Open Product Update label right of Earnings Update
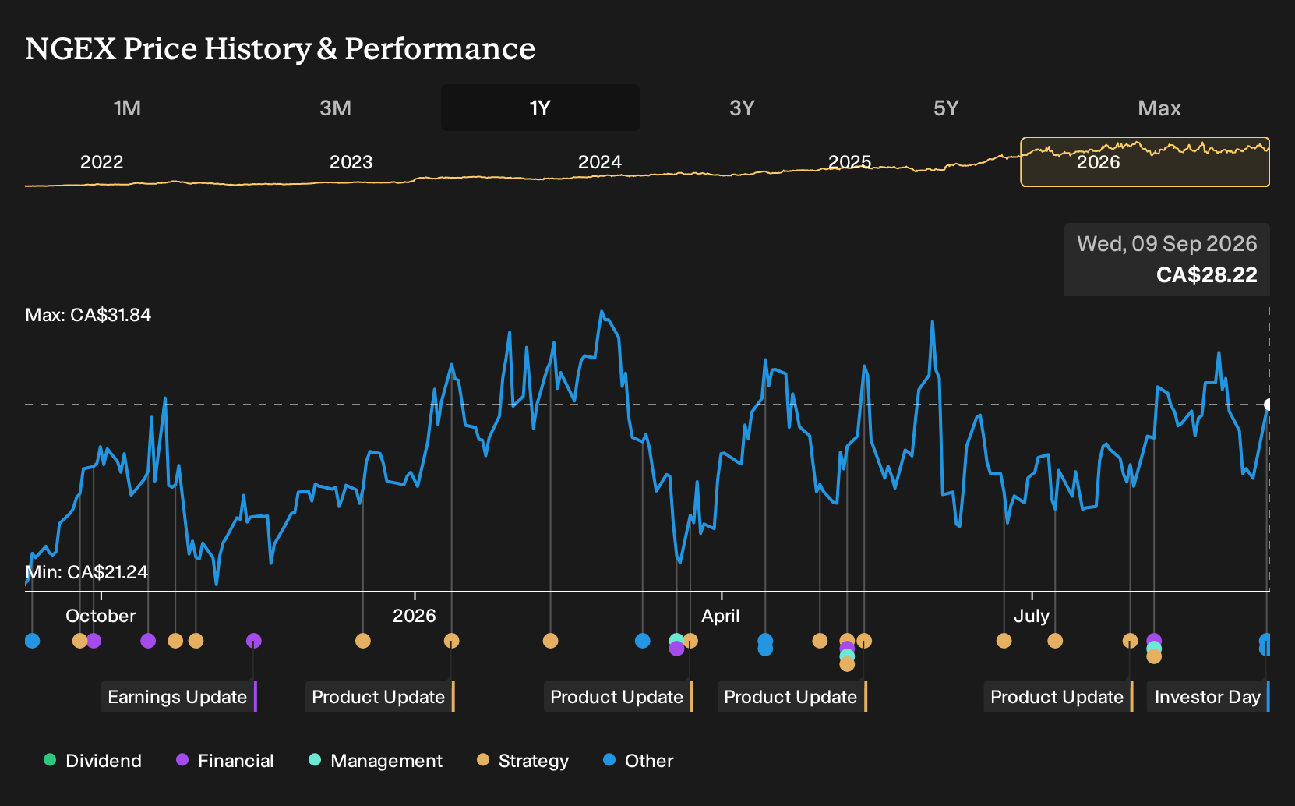Image resolution: width=1295 pixels, height=806 pixels. pyautogui.click(x=379, y=697)
